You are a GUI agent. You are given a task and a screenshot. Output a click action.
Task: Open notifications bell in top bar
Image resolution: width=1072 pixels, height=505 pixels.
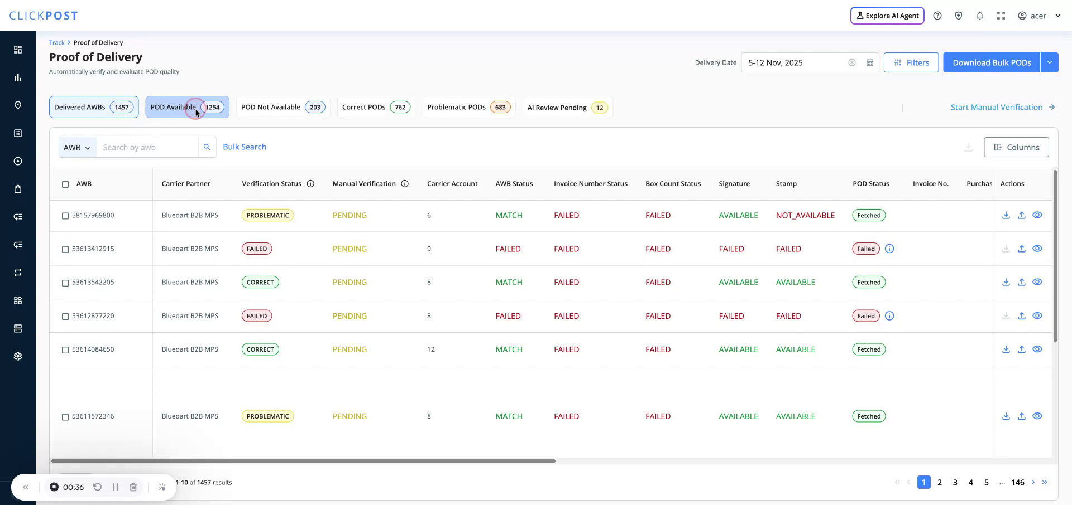[x=980, y=15]
